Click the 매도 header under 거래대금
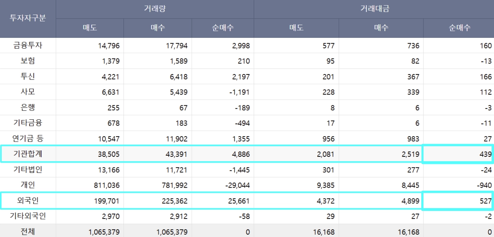 coord(296,28)
